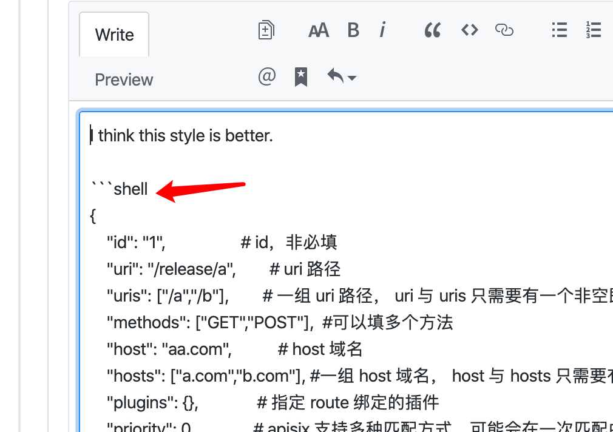Click the text "think this style is better."
The image size is (613, 432).
[185, 136]
